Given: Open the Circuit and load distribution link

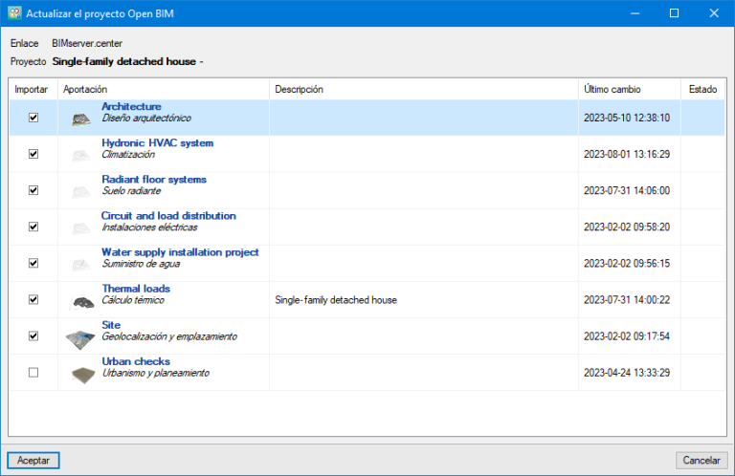Looking at the screenshot, I should click(x=168, y=216).
